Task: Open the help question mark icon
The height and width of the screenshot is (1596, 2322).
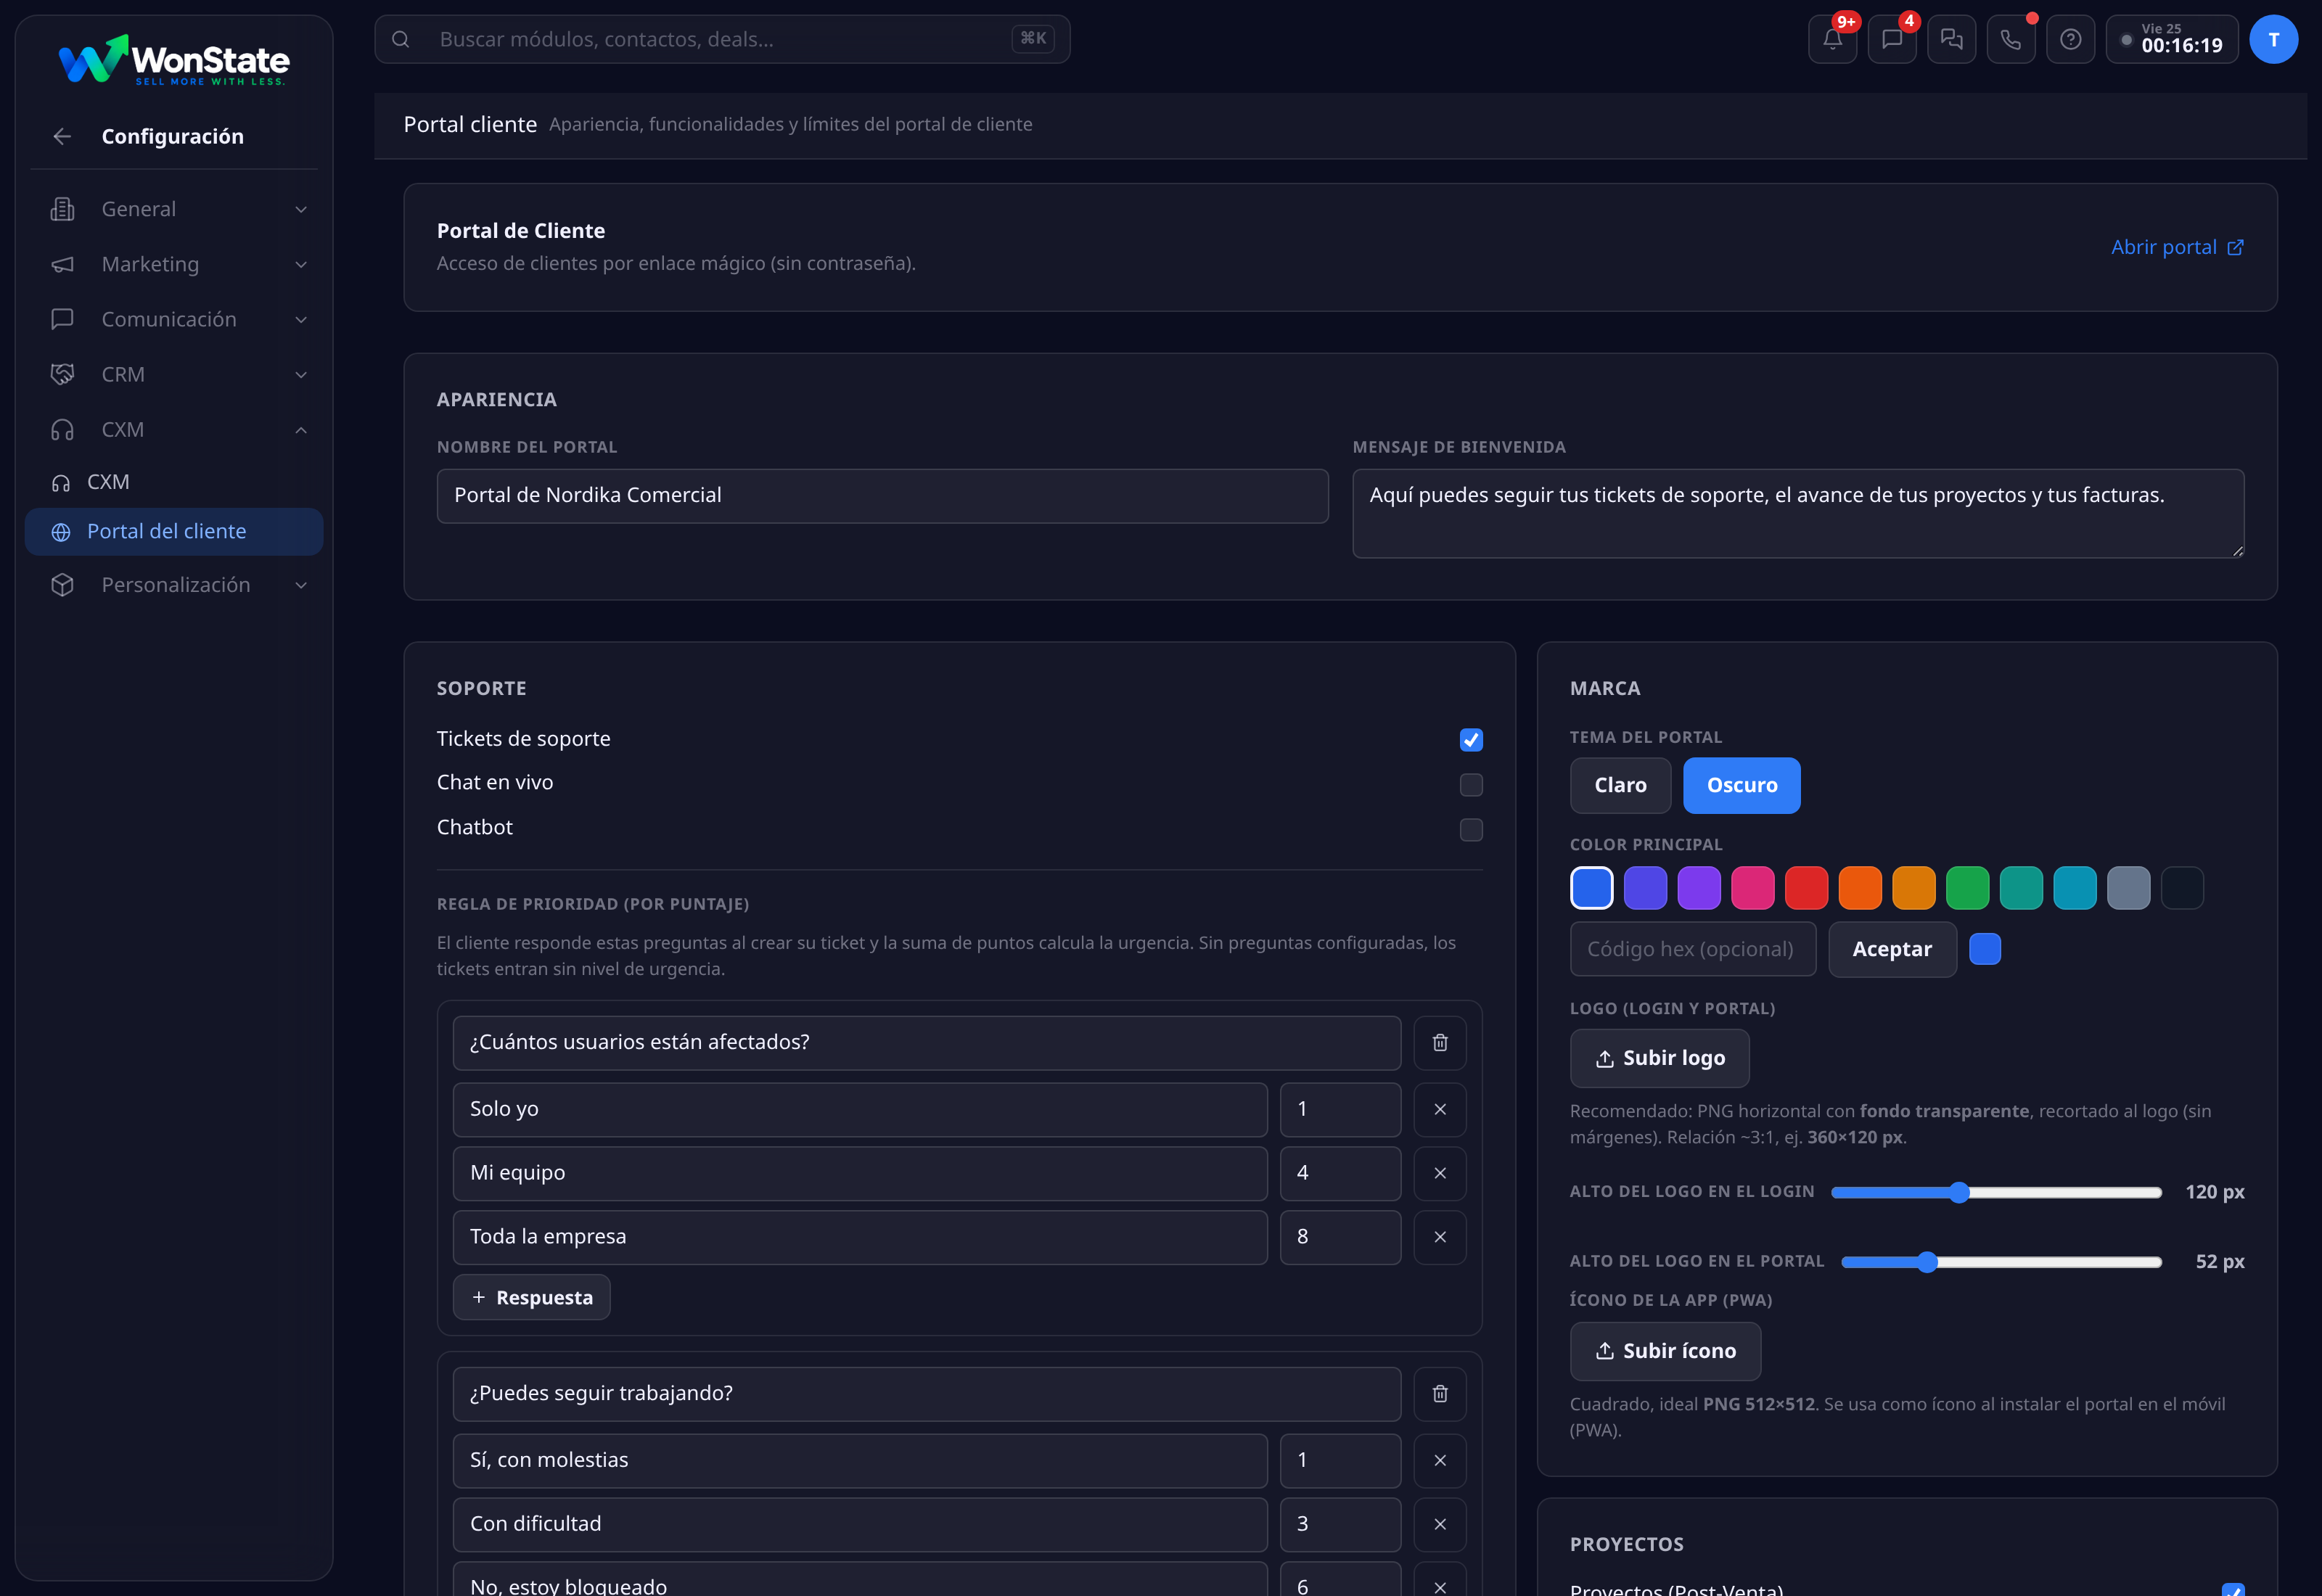Action: click(x=2070, y=40)
